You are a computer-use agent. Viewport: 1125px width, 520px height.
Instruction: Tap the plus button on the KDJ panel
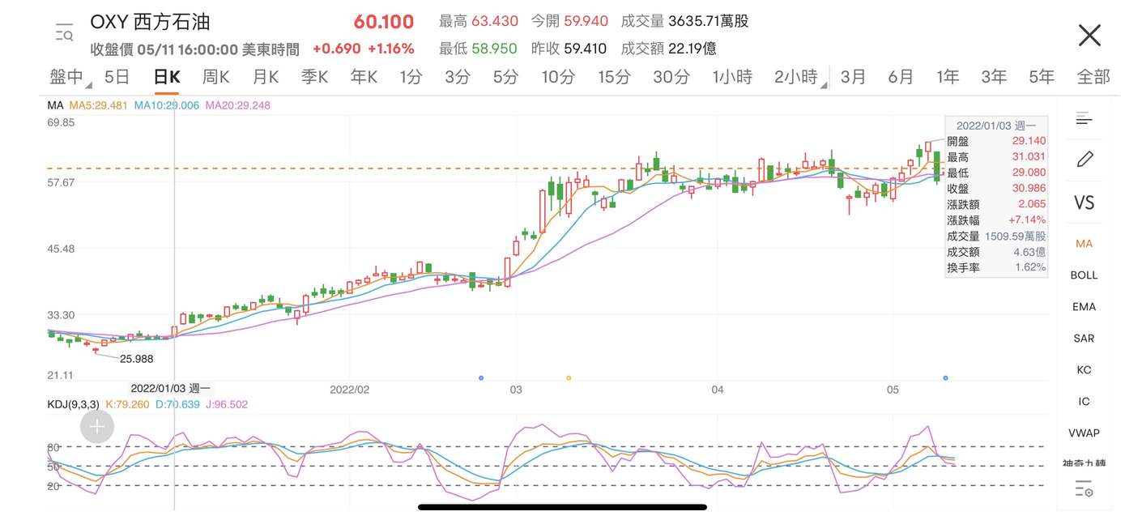point(96,427)
